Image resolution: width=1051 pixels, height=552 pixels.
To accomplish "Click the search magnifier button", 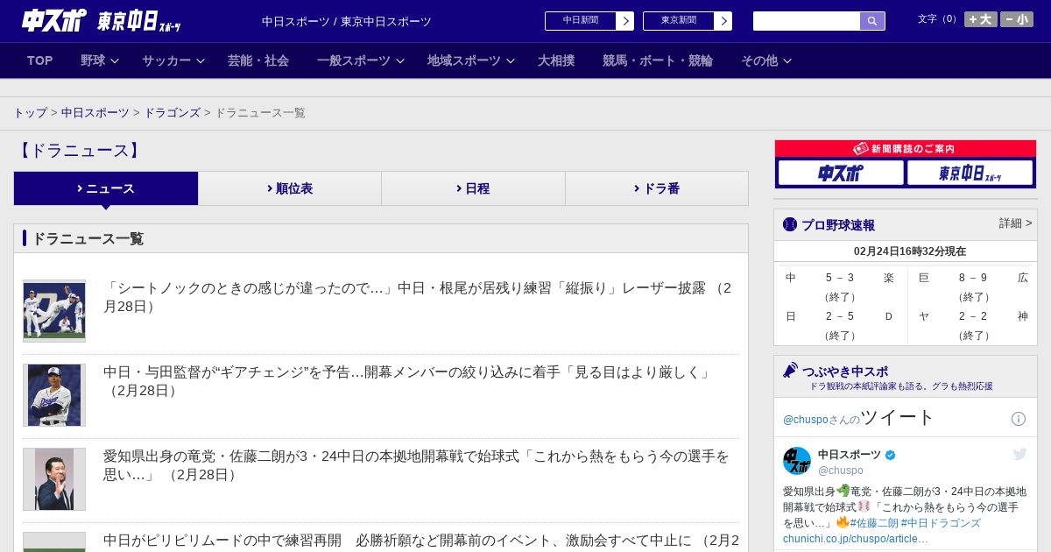I will pyautogui.click(x=872, y=21).
